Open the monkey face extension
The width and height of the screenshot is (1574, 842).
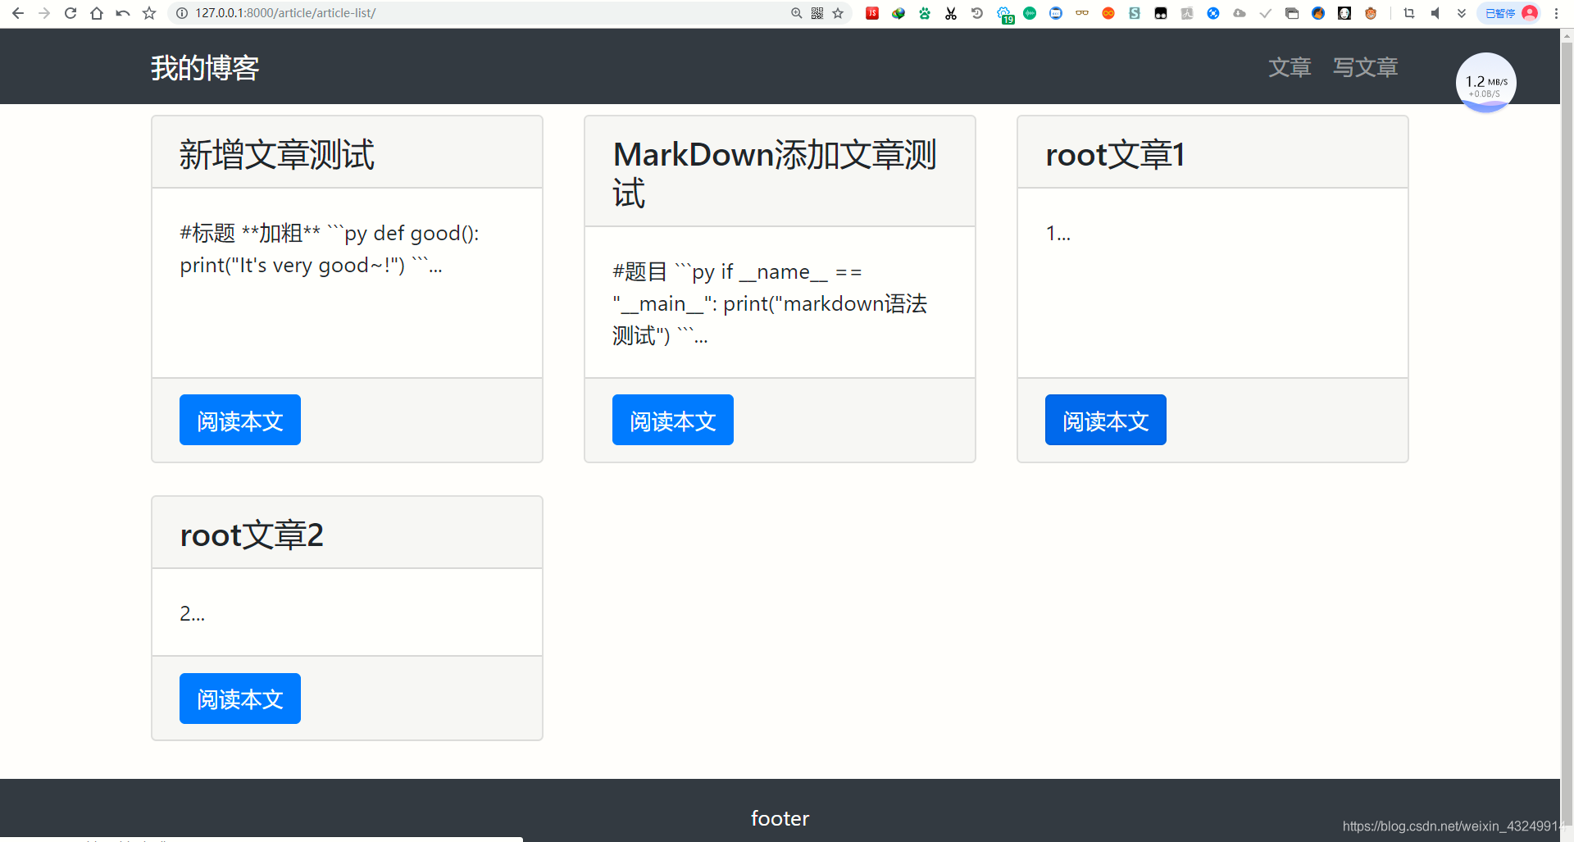(x=1371, y=13)
